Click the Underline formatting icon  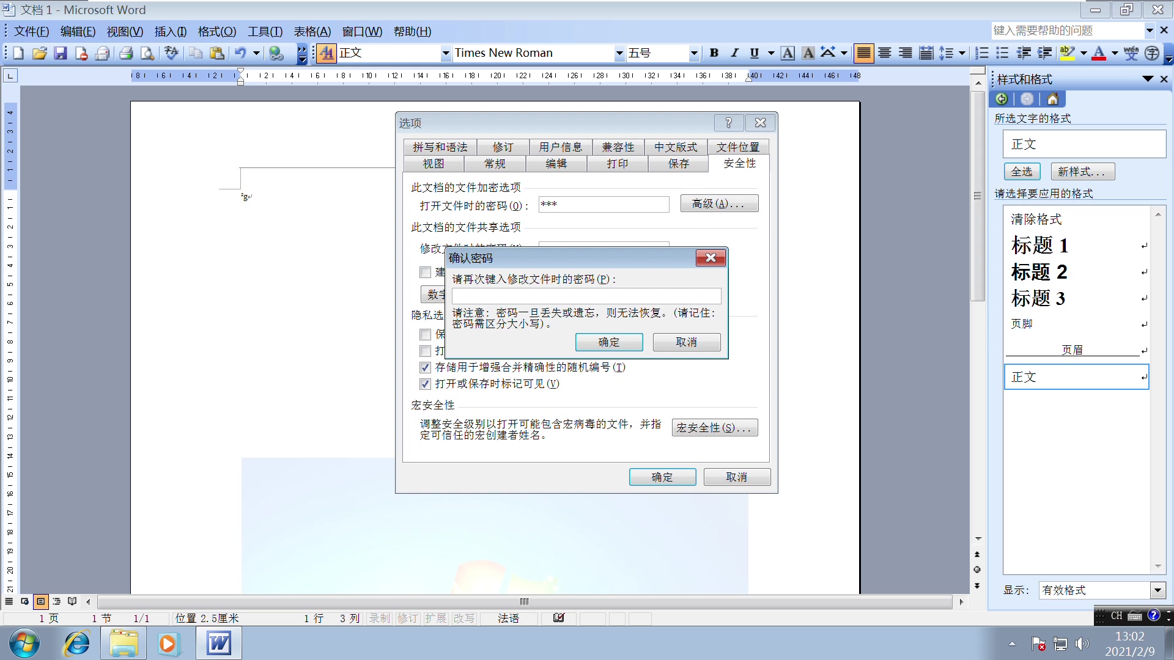click(753, 53)
